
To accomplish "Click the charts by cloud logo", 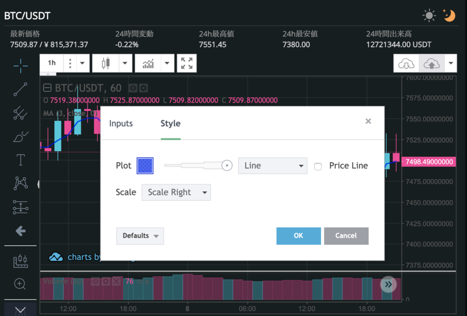I will pyautogui.click(x=56, y=257).
